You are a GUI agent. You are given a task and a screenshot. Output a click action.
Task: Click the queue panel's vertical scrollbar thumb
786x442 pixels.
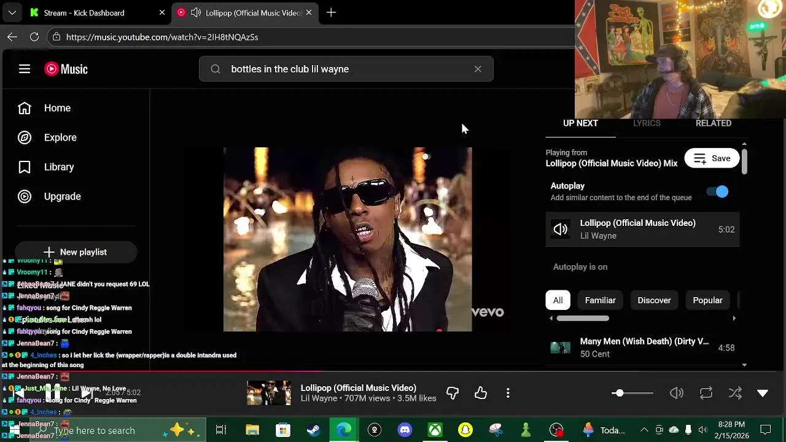[744, 161]
